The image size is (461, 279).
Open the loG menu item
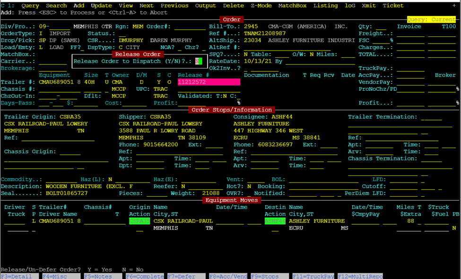pos(350,6)
